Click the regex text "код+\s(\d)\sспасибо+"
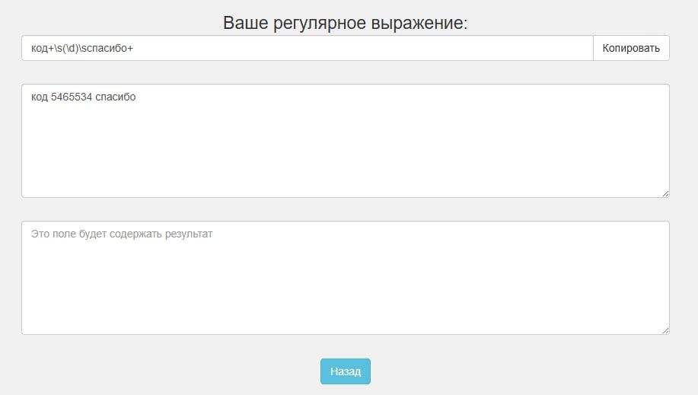The height and width of the screenshot is (395, 698). (x=82, y=48)
